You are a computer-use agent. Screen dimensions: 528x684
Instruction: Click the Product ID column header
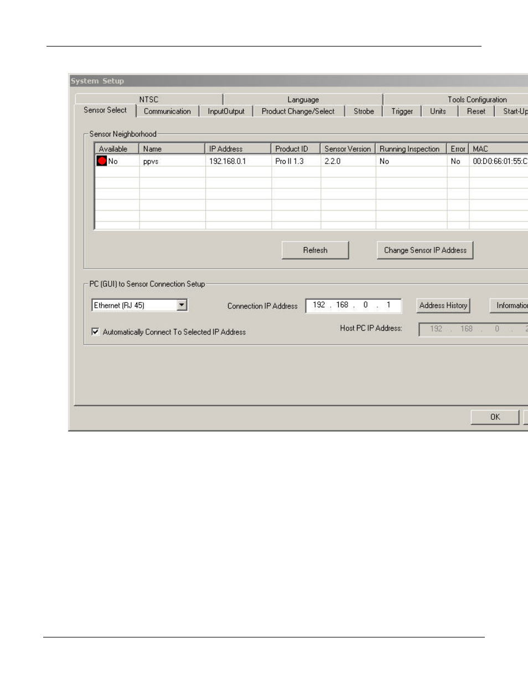296,149
